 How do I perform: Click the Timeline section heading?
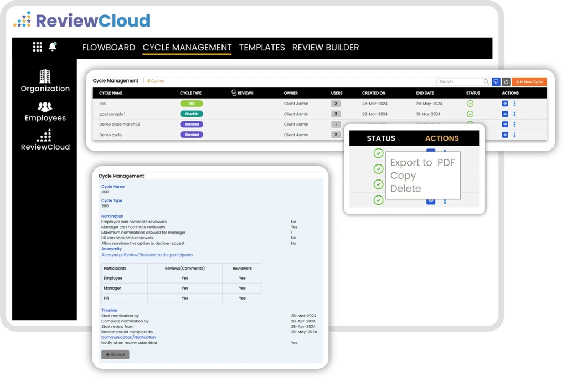(x=109, y=310)
